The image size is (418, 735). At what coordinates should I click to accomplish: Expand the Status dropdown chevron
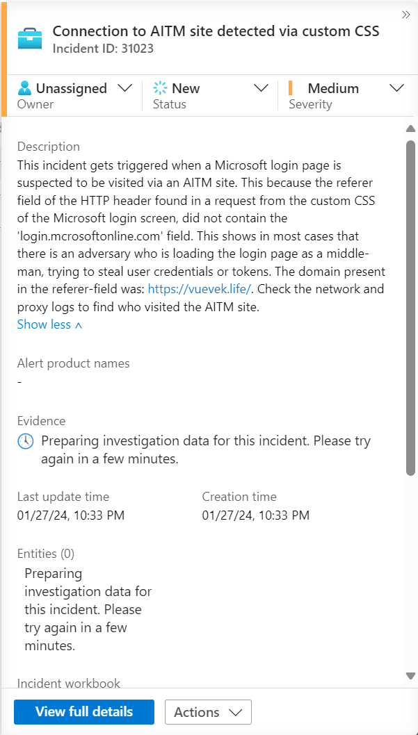261,88
